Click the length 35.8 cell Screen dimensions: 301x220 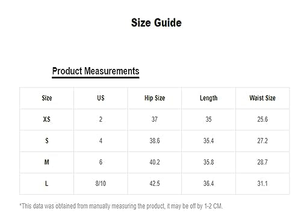[209, 162]
